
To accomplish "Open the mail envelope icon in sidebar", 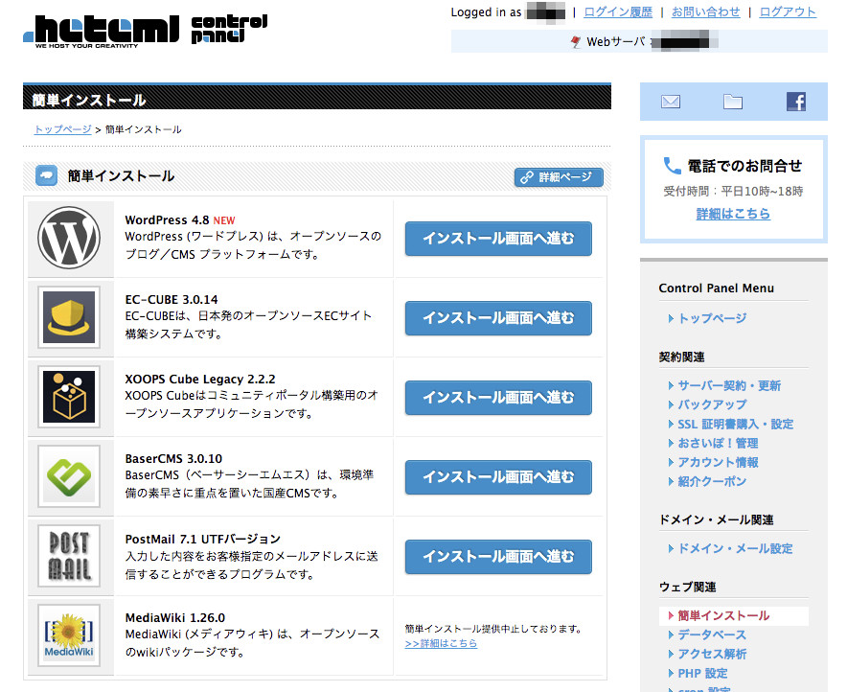I will click(x=671, y=102).
